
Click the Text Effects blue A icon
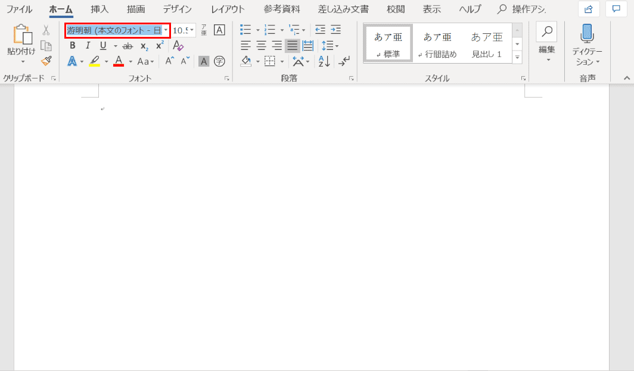coord(72,61)
